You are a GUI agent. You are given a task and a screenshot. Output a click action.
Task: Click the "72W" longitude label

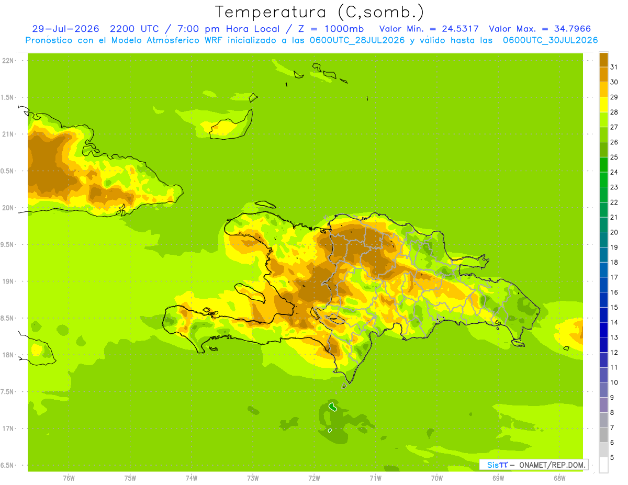coord(314,478)
